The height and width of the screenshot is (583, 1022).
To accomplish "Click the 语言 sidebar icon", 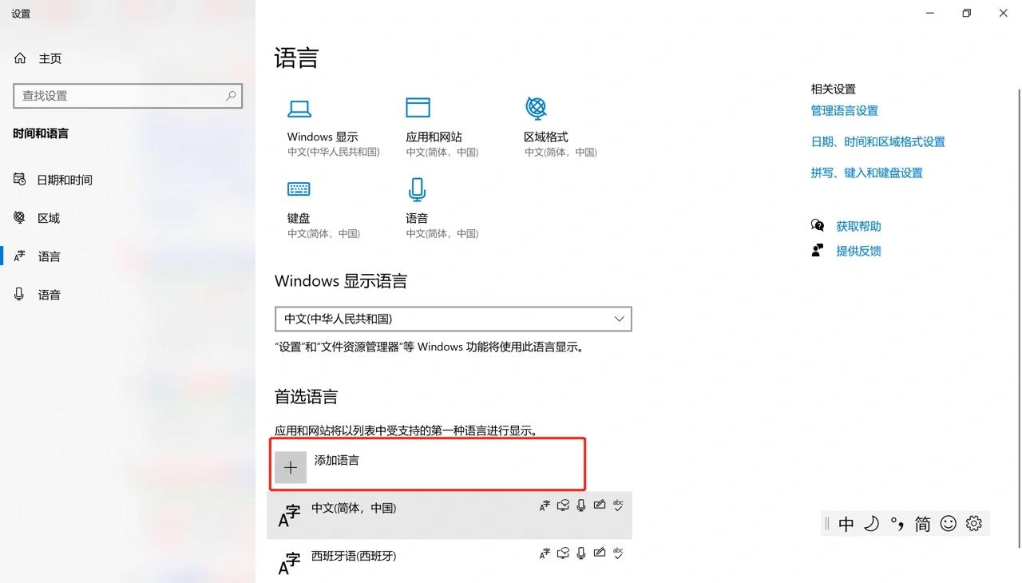I will [20, 256].
